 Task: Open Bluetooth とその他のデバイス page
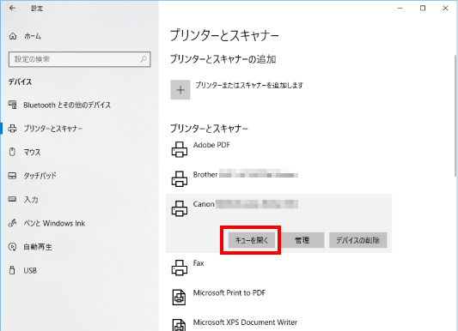67,105
